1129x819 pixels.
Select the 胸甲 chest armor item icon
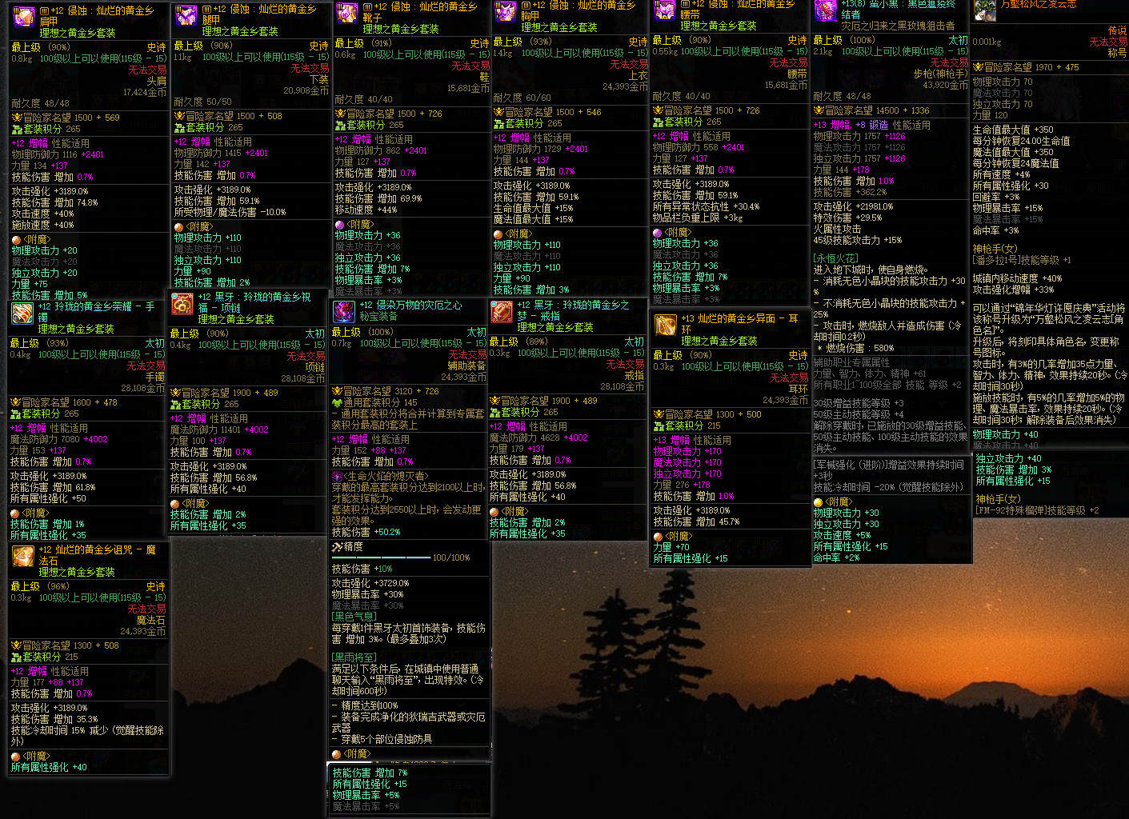505,10
